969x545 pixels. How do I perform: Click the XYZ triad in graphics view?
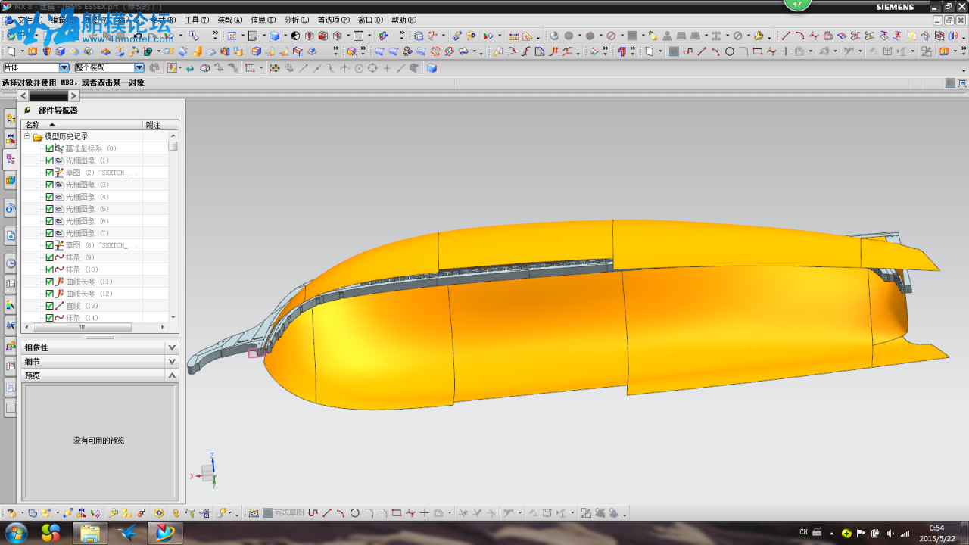[206, 470]
